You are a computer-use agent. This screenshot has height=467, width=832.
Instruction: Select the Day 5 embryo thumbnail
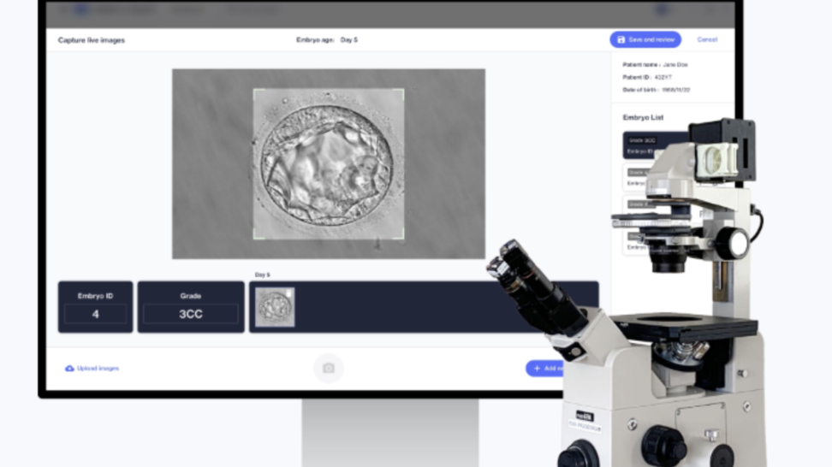(x=275, y=307)
